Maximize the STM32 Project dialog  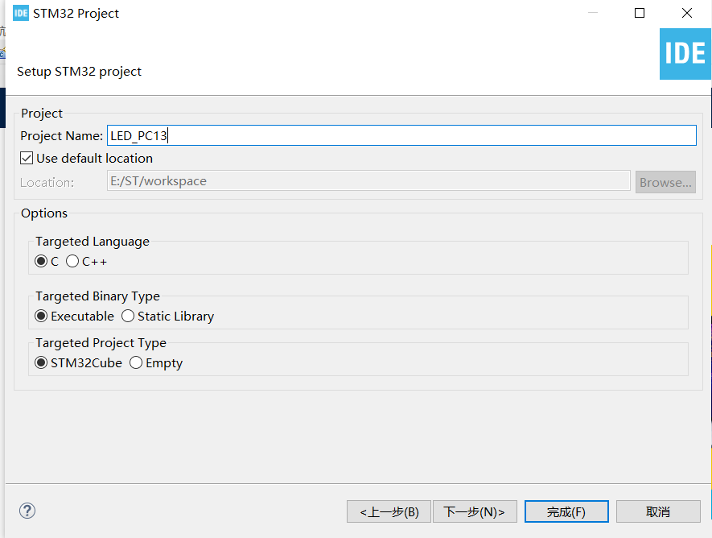pos(640,13)
